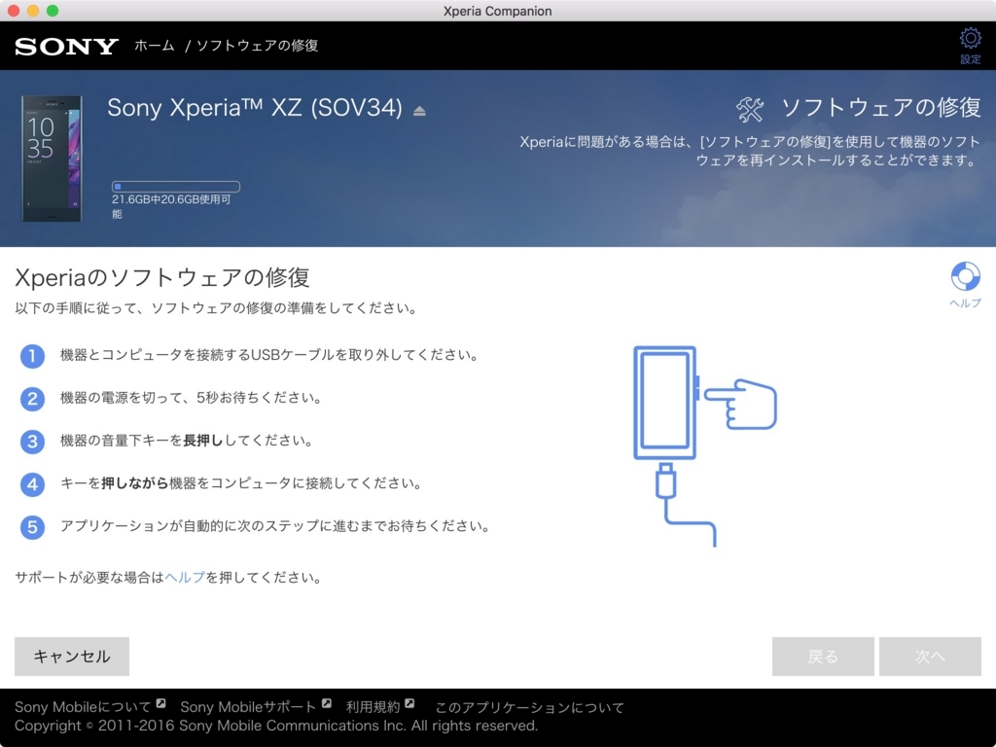Click ソフトウェアの修復 breadcrumb item

pos(257,46)
